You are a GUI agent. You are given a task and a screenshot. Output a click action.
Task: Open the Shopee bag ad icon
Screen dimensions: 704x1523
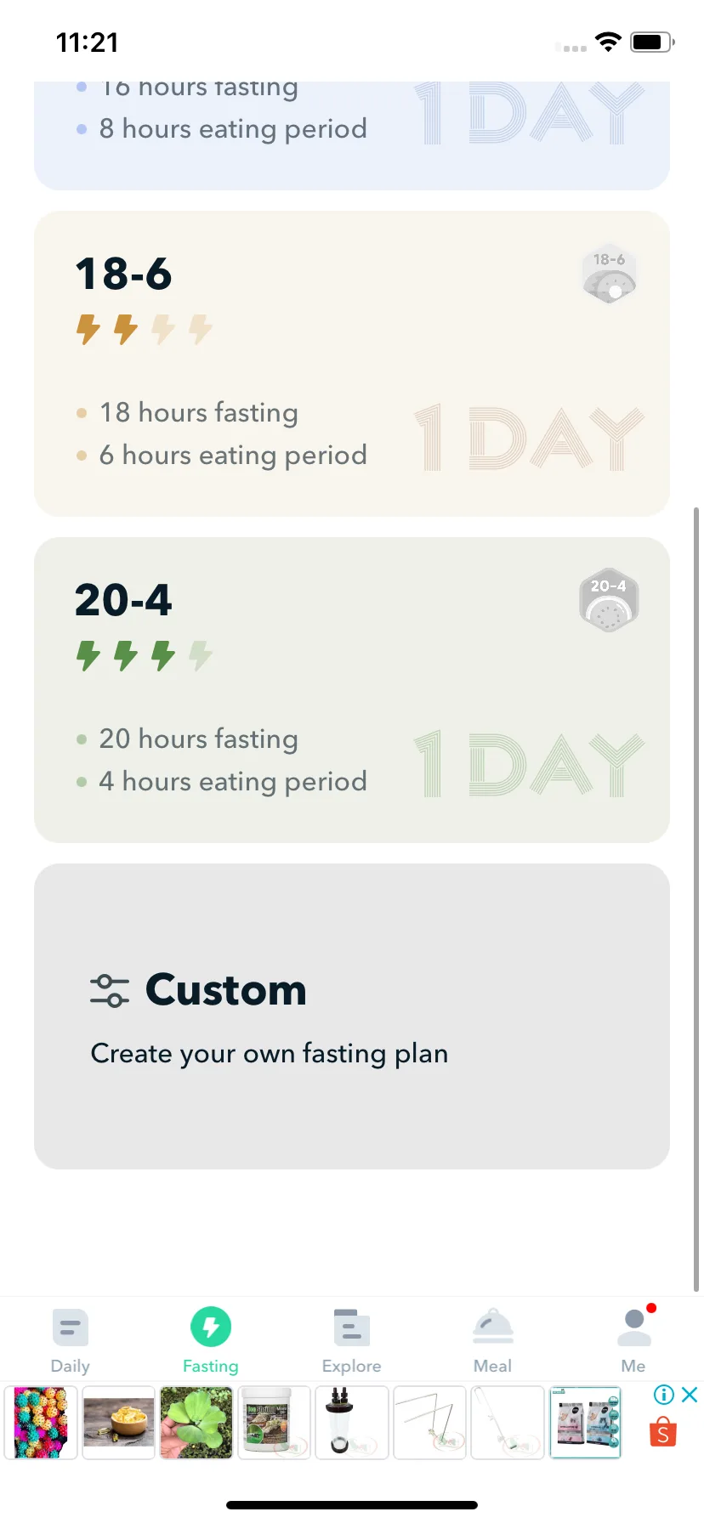tap(663, 1433)
